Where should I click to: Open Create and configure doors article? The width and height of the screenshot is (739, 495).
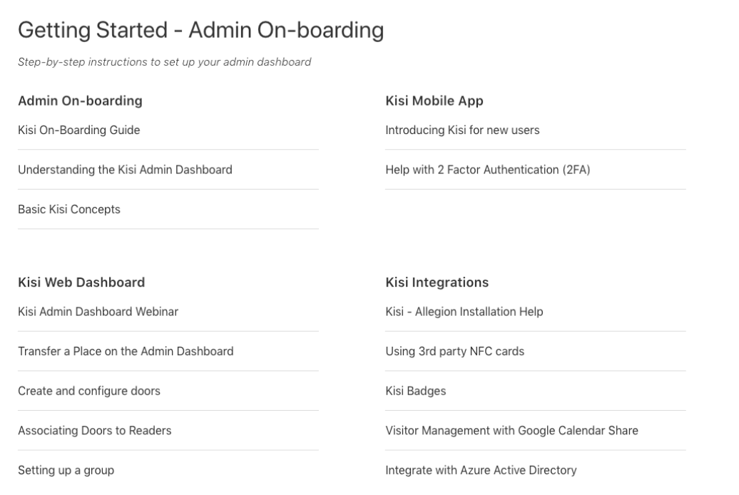point(89,391)
